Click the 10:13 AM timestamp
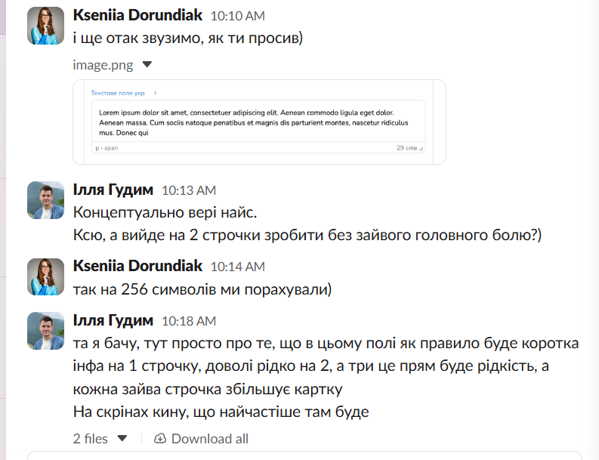 click(x=189, y=190)
